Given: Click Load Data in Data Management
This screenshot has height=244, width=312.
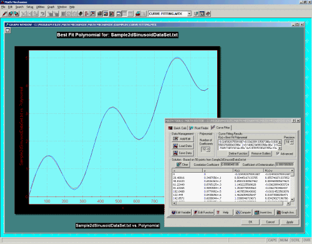Looking at the screenshot, I should pos(183,146).
